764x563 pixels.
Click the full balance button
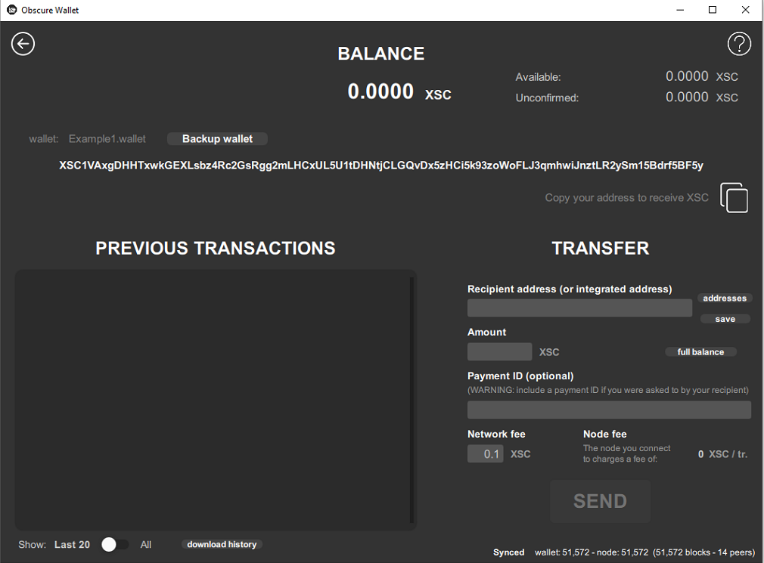(x=700, y=352)
